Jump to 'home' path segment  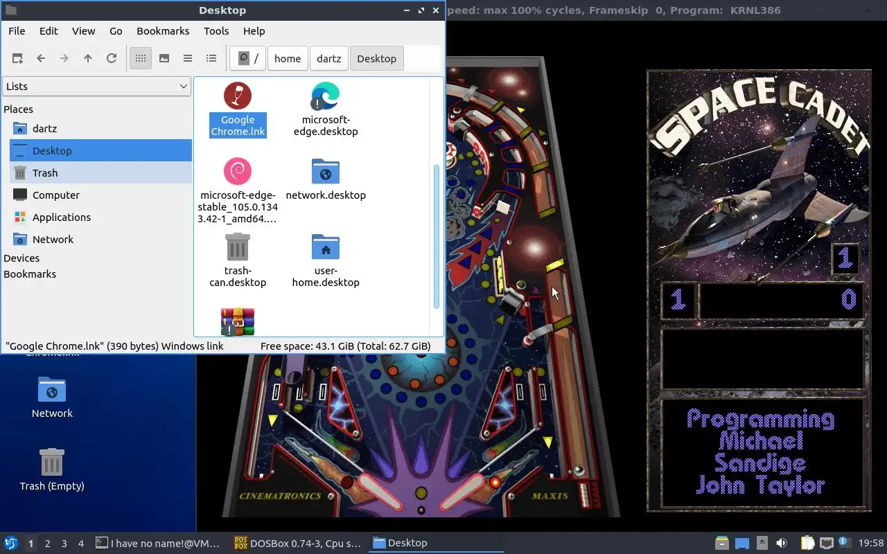coord(288,59)
